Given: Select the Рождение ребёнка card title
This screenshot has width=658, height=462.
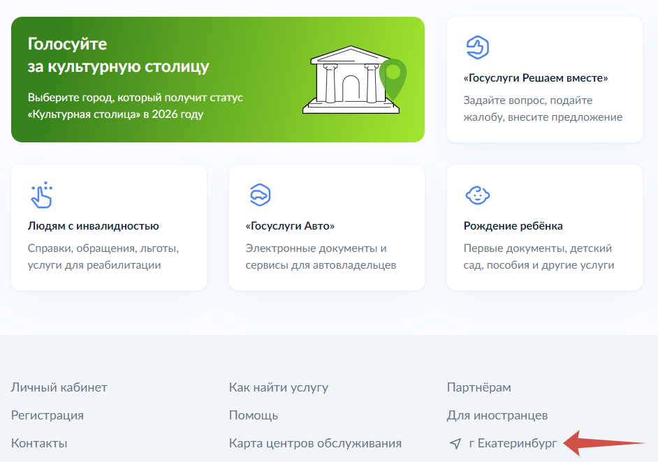Looking at the screenshot, I should [x=513, y=226].
